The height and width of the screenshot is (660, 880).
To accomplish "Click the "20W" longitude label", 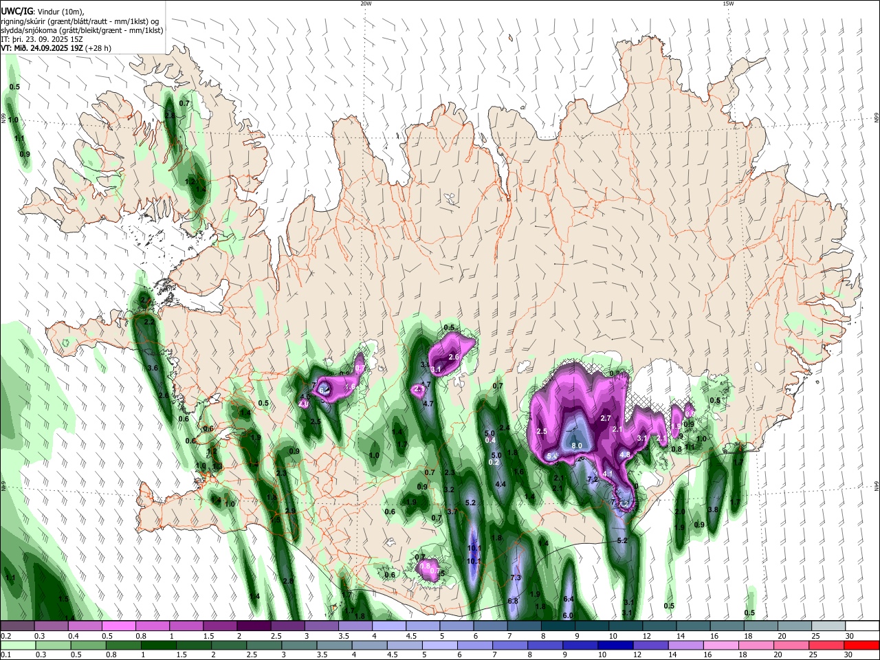I will coord(366,3).
